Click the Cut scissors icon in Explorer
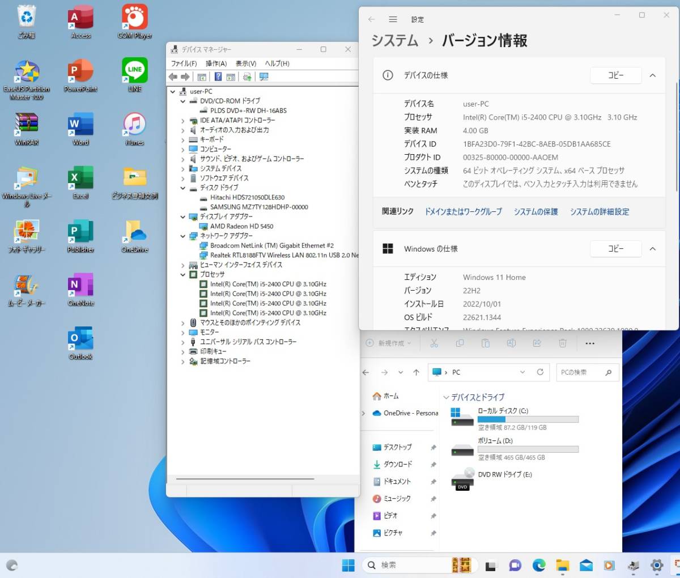This screenshot has height=578, width=680. click(x=434, y=343)
